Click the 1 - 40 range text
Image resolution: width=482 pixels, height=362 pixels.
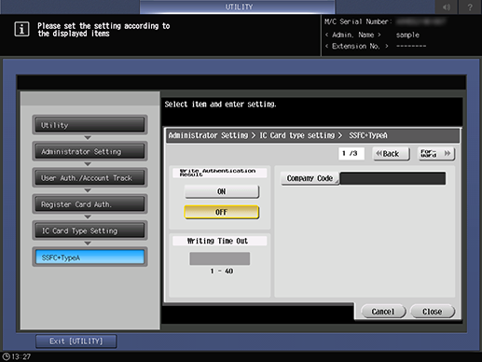tap(222, 271)
